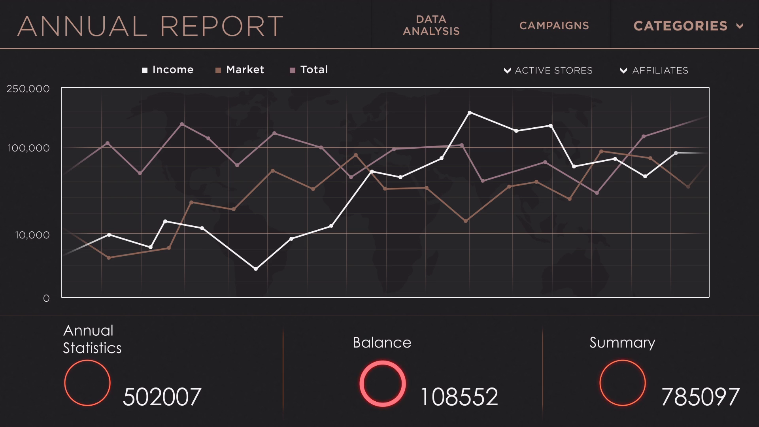
Task: Open the Data Analysis tab
Action: (x=431, y=25)
